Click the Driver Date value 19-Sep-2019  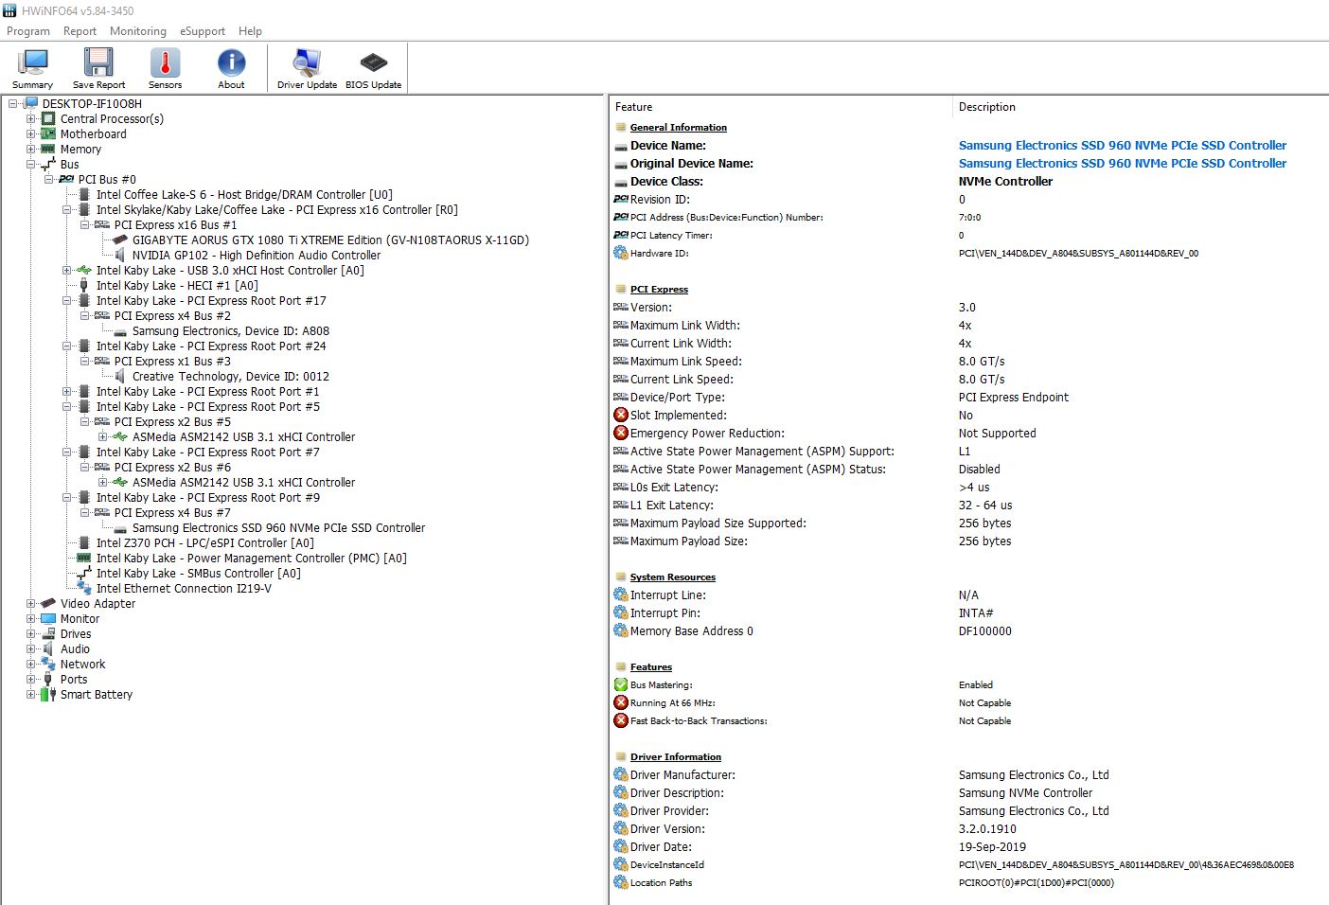coord(992,847)
